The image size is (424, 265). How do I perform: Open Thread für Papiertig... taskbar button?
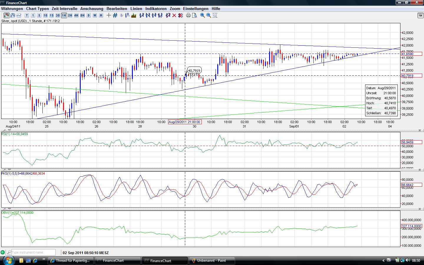pos(70,261)
